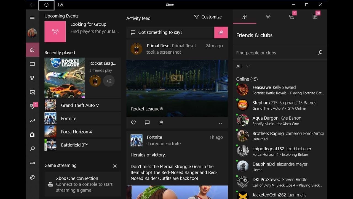Open more options for screenshot post
The height and width of the screenshot is (199, 353).
pyautogui.click(x=220, y=123)
